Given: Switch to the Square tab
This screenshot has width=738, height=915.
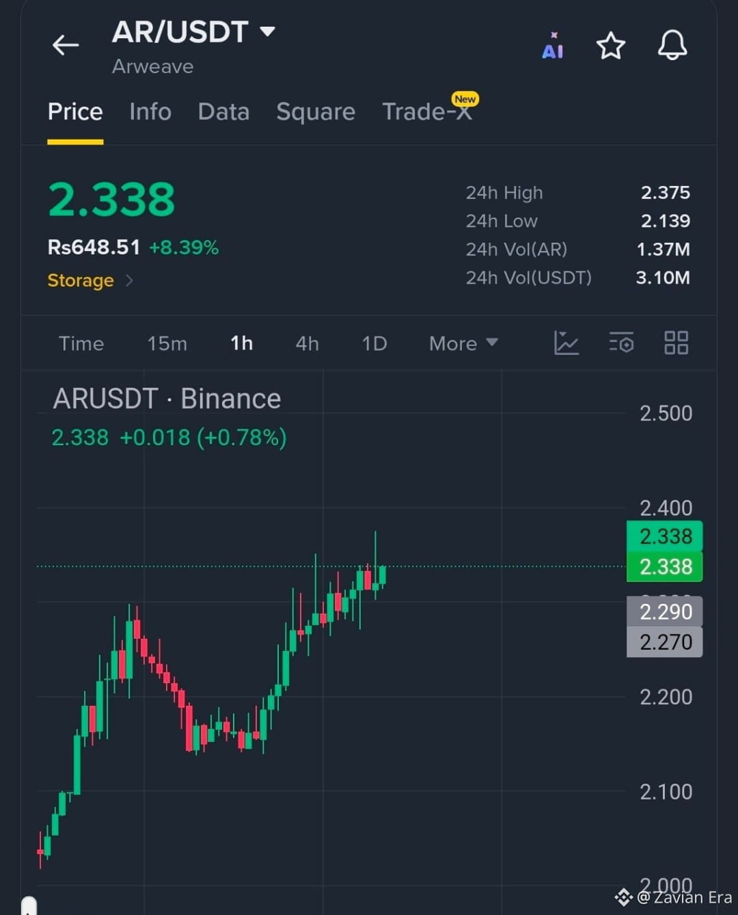Looking at the screenshot, I should [x=316, y=112].
